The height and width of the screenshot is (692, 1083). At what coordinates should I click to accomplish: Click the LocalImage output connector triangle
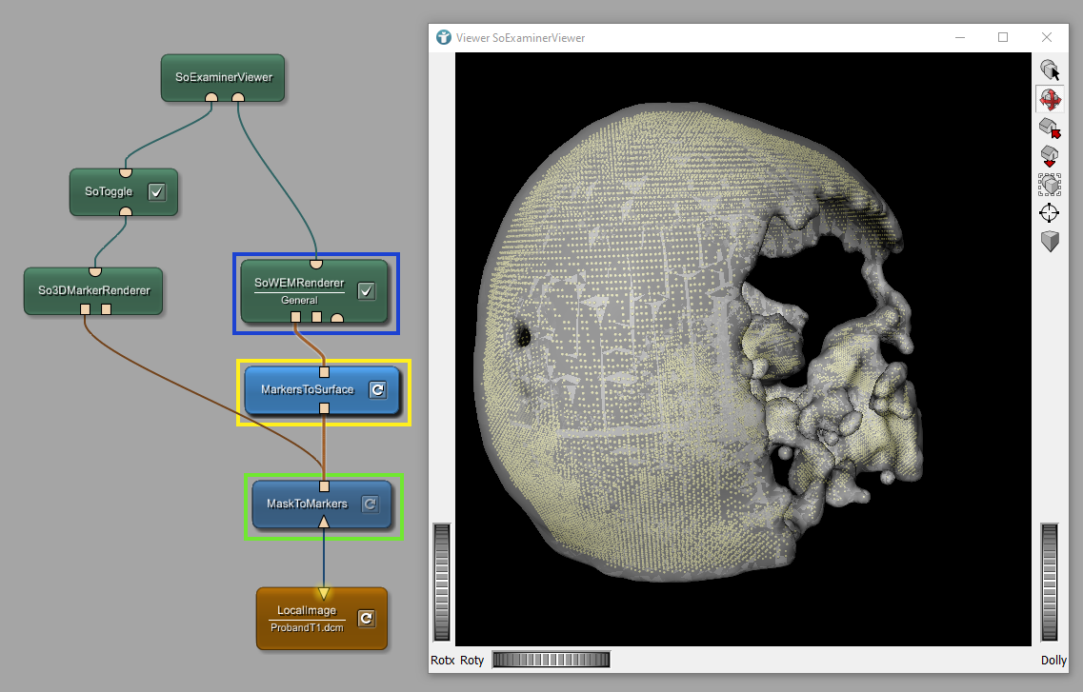point(323,594)
